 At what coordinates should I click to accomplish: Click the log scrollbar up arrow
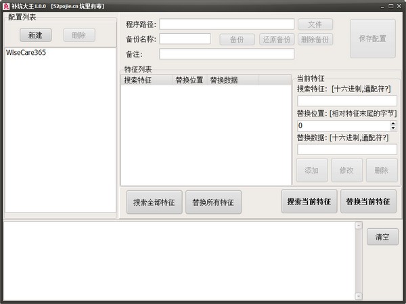pos(359,225)
